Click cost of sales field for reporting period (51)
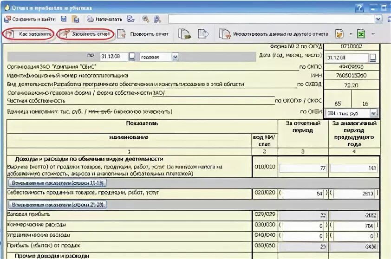Screen dimensions: 391x259 point(303,193)
